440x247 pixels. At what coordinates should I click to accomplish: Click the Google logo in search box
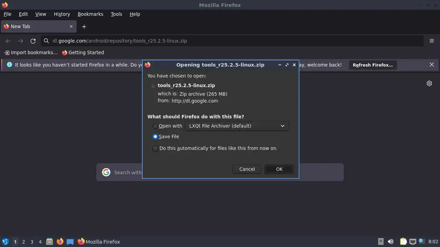point(106,172)
